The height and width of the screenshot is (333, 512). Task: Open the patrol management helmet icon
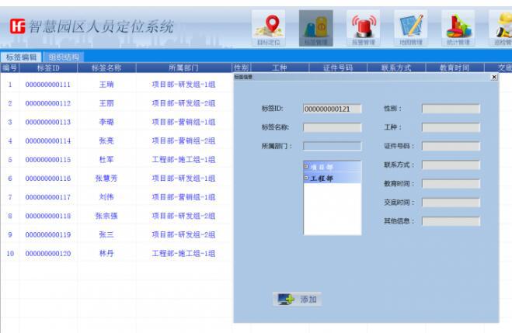[502, 29]
